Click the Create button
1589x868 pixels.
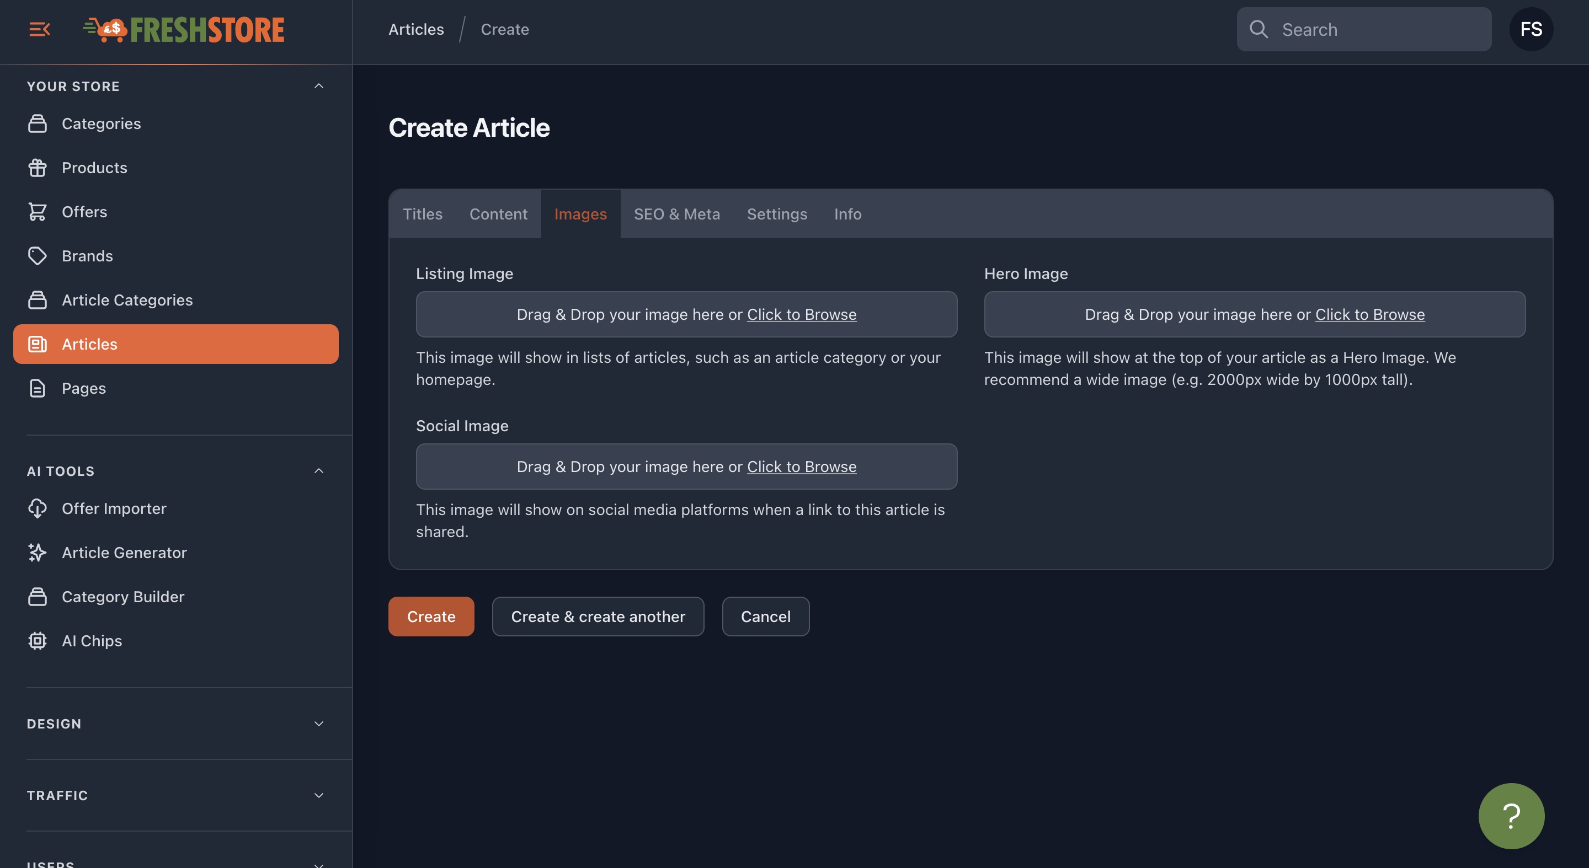click(x=431, y=617)
